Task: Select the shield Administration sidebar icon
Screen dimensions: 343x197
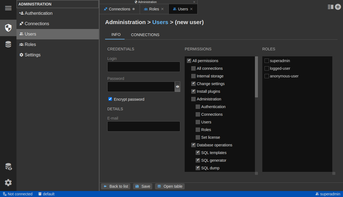Action: point(8,28)
